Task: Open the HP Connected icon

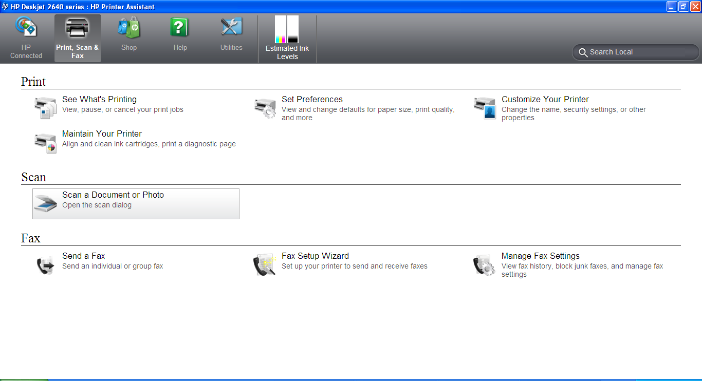Action: click(26, 27)
